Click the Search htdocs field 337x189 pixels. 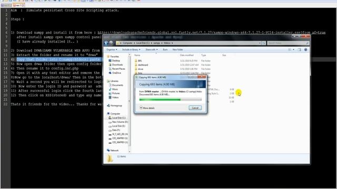[x=288, y=43]
